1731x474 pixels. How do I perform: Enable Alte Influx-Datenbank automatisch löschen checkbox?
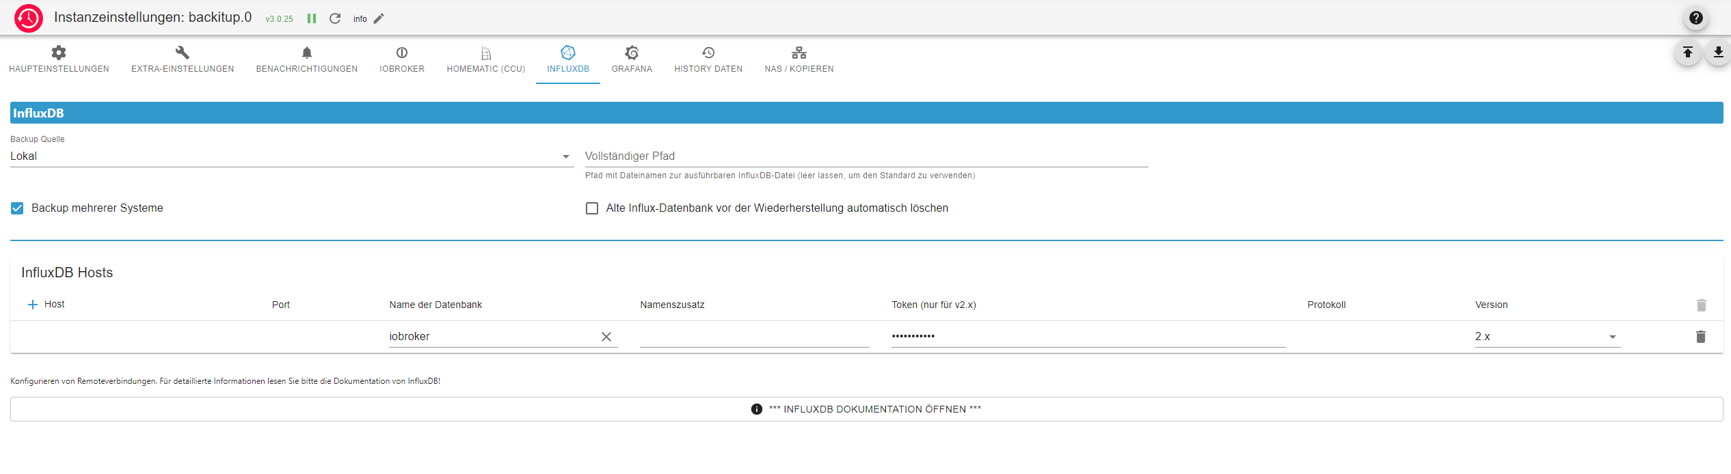pyautogui.click(x=592, y=208)
